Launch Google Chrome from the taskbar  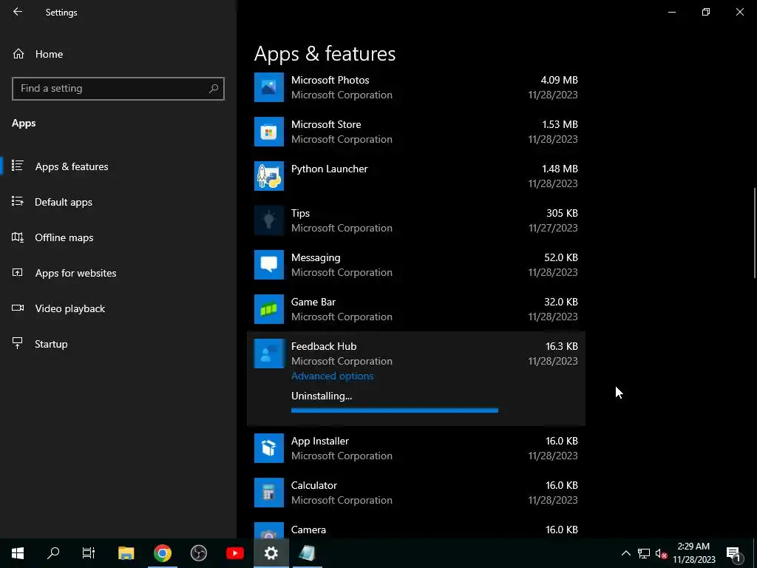[162, 553]
